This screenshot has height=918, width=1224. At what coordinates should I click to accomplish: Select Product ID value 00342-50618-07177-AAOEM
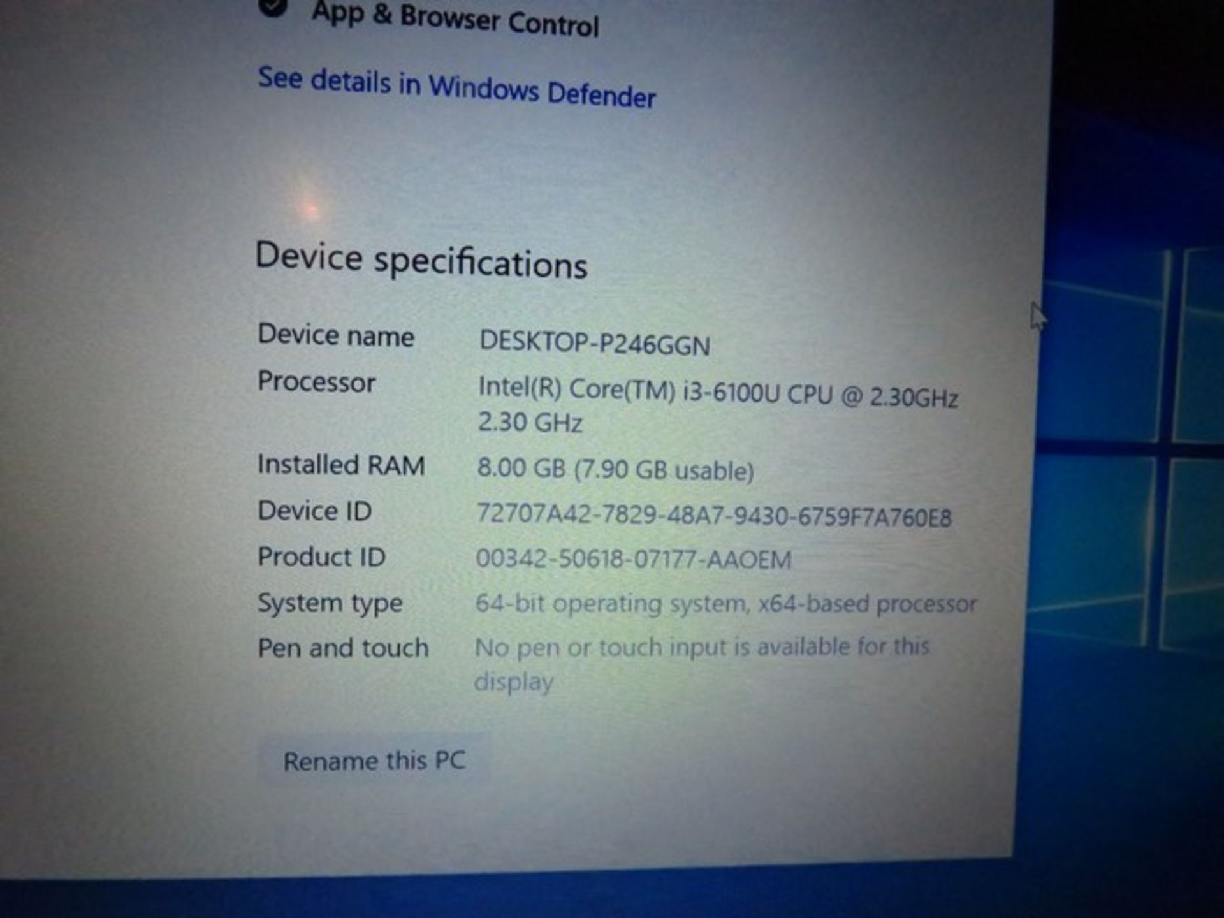point(634,559)
